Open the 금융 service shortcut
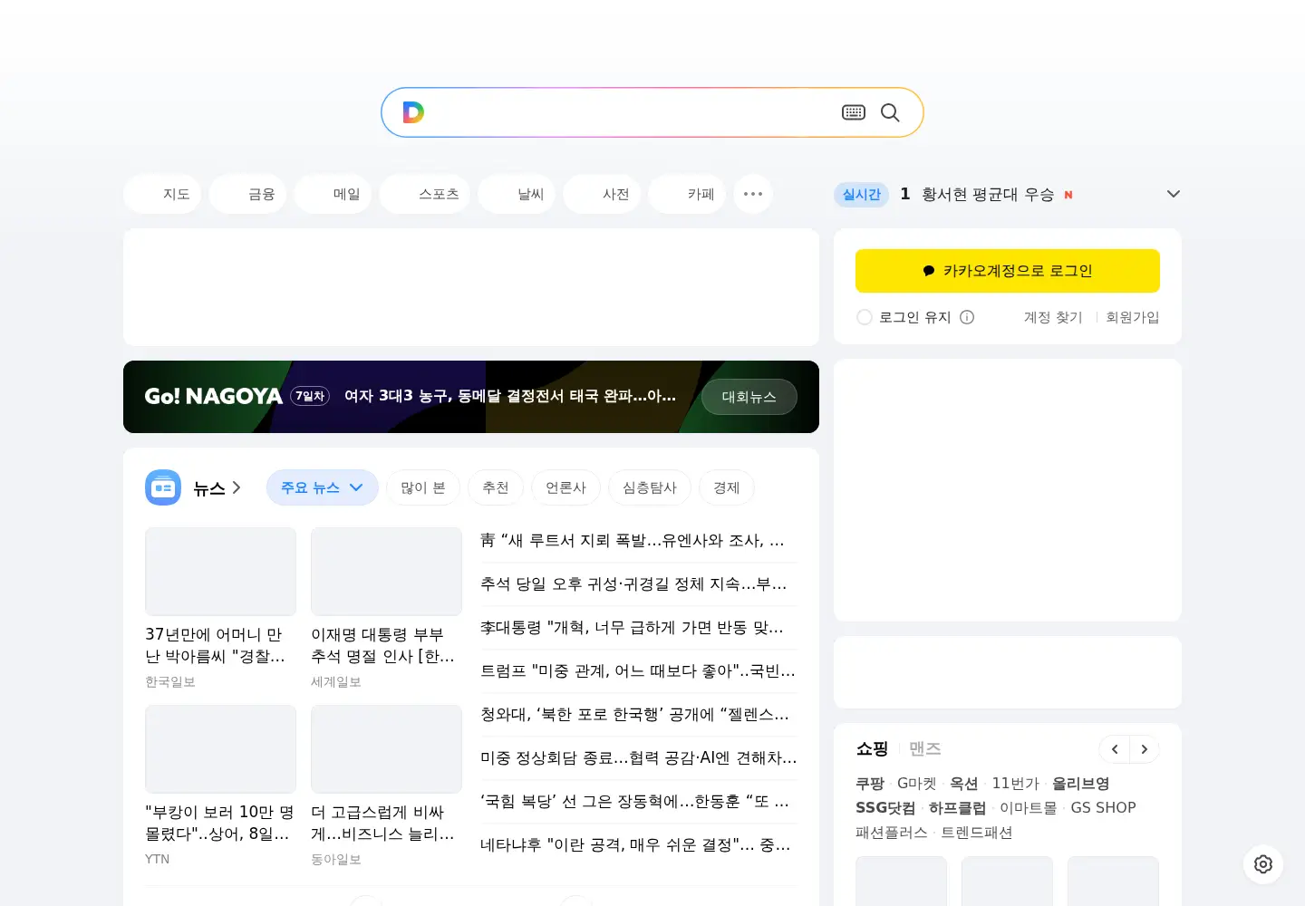Image resolution: width=1305 pixels, height=906 pixels. [247, 194]
